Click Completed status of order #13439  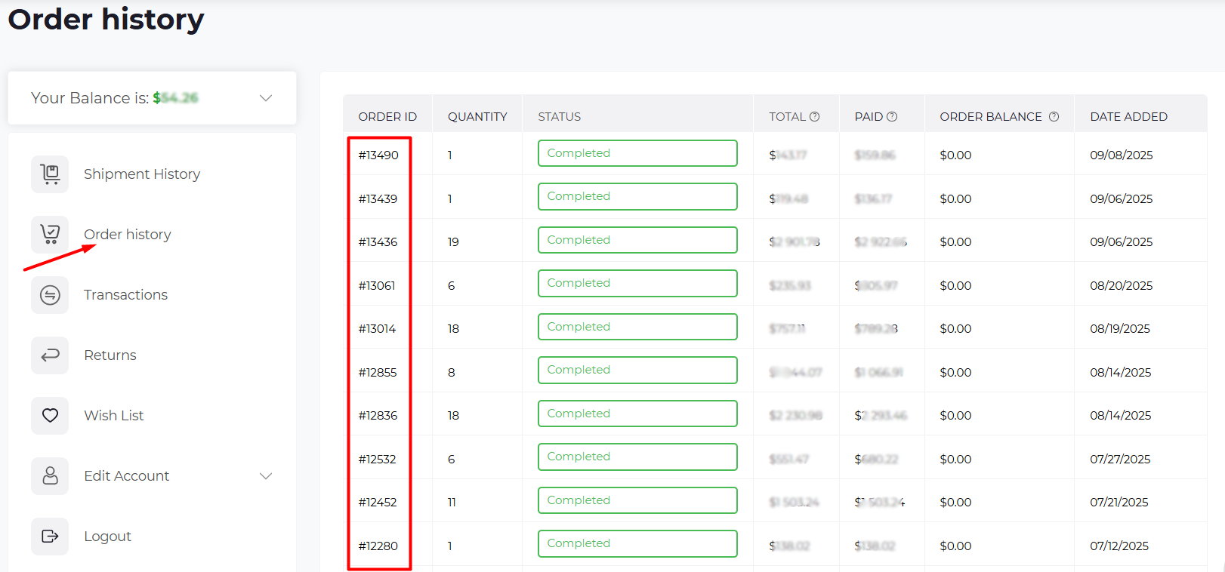637,196
